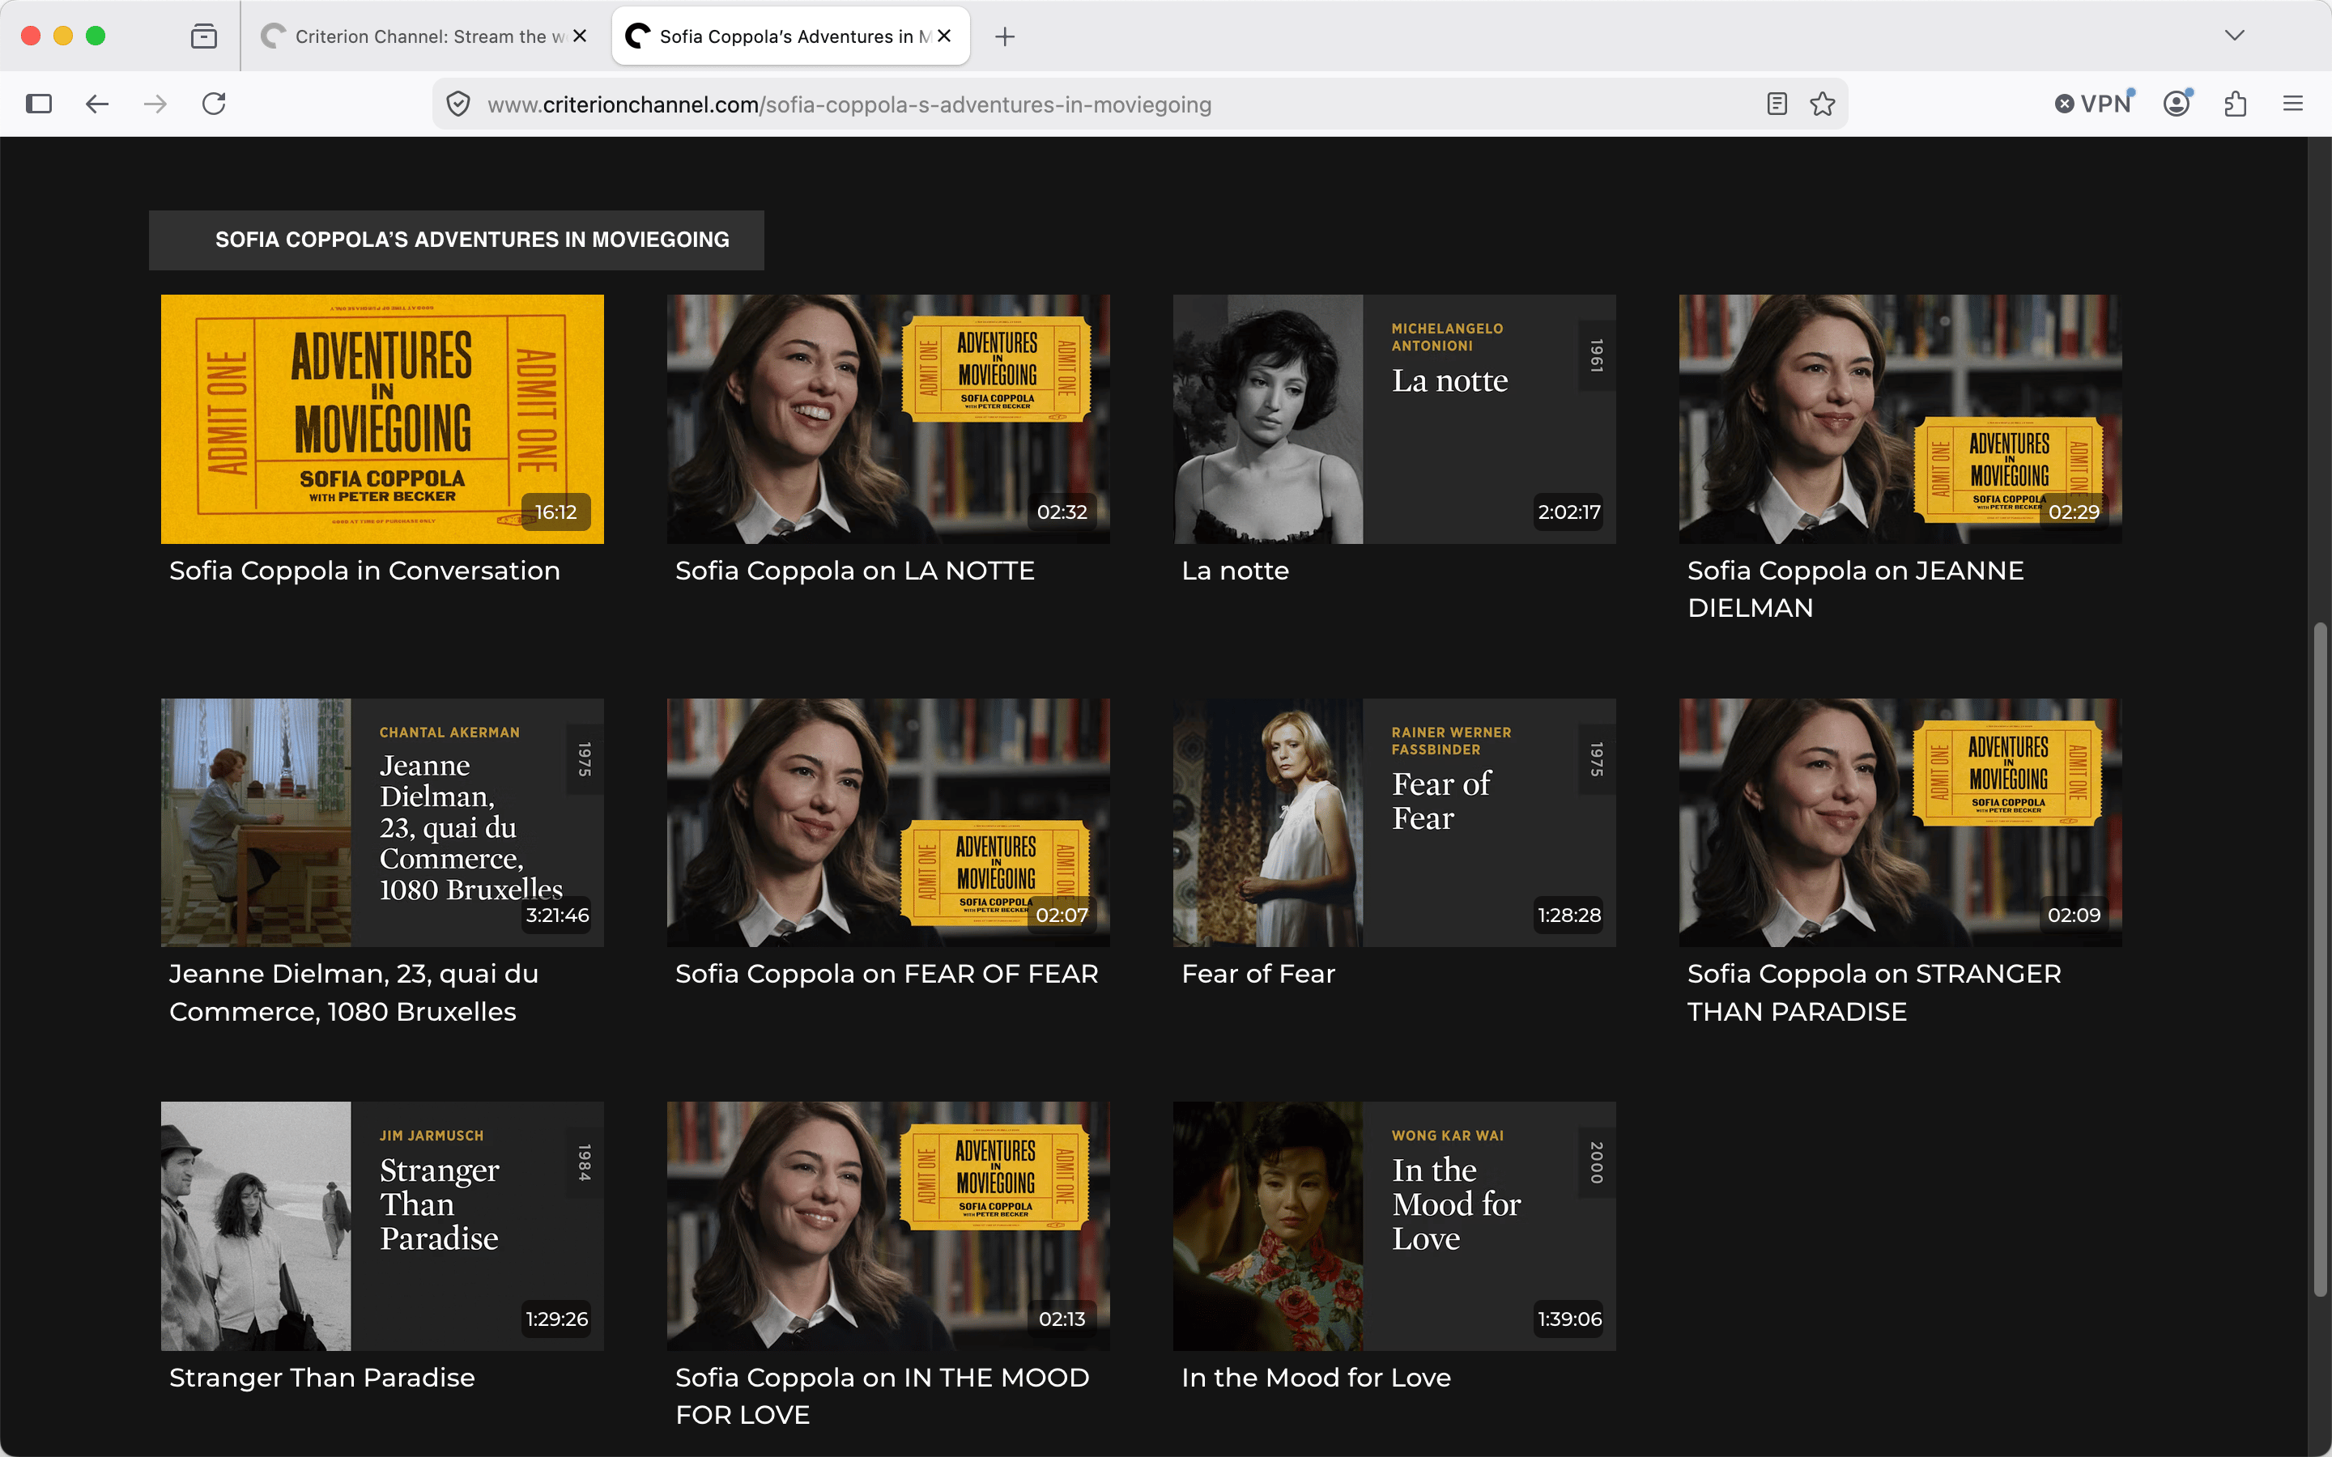Viewport: 2332px width, 1457px height.
Task: Play the Sofia Coppola on LA NOTTE thumbnail
Action: (888, 419)
